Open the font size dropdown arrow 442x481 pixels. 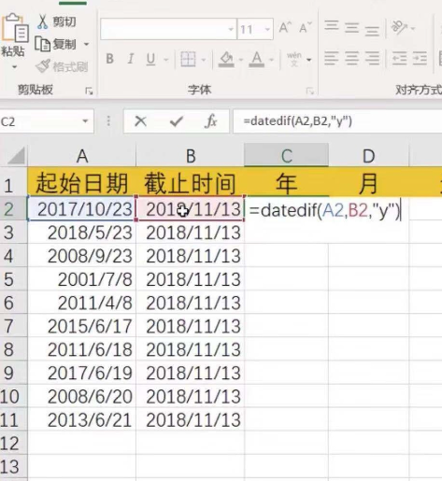point(267,29)
